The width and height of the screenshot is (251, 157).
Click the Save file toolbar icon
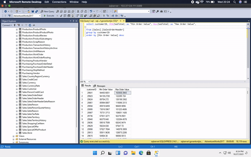pyautogui.click(x=33, y=11)
